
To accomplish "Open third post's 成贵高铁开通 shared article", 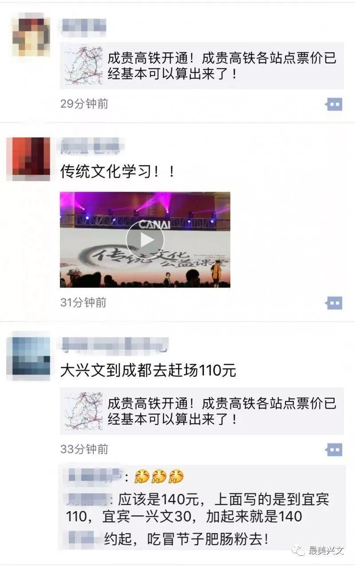I will [x=202, y=411].
